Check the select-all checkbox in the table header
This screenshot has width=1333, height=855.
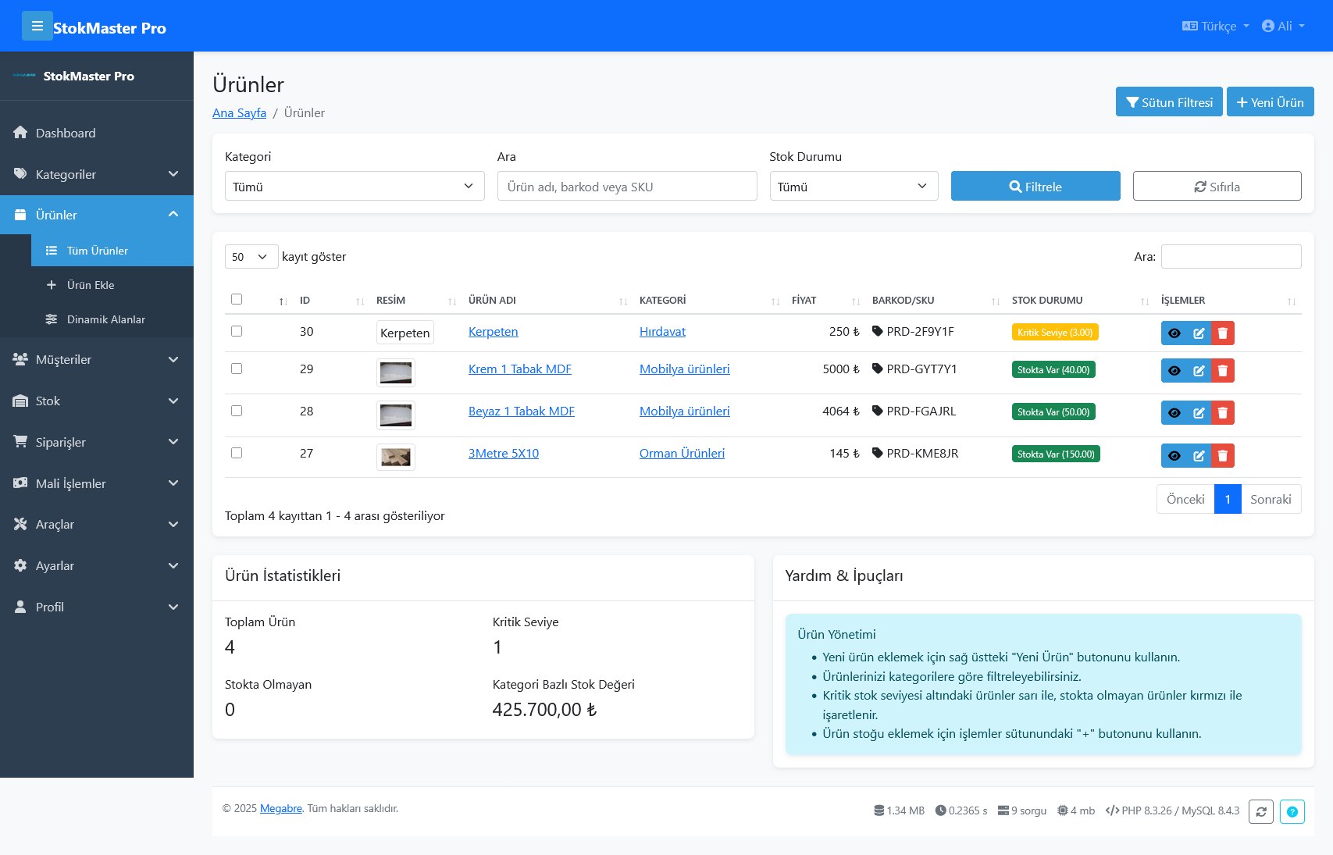click(237, 298)
